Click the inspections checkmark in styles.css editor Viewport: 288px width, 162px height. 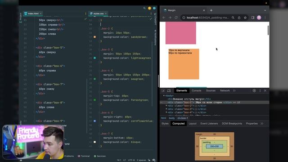click(x=151, y=19)
